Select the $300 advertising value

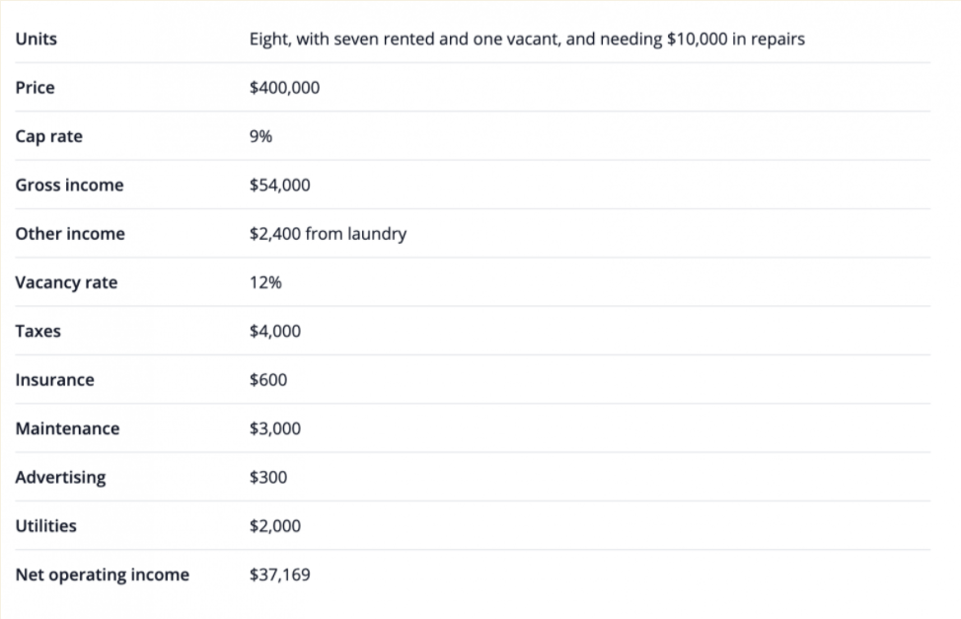point(268,477)
